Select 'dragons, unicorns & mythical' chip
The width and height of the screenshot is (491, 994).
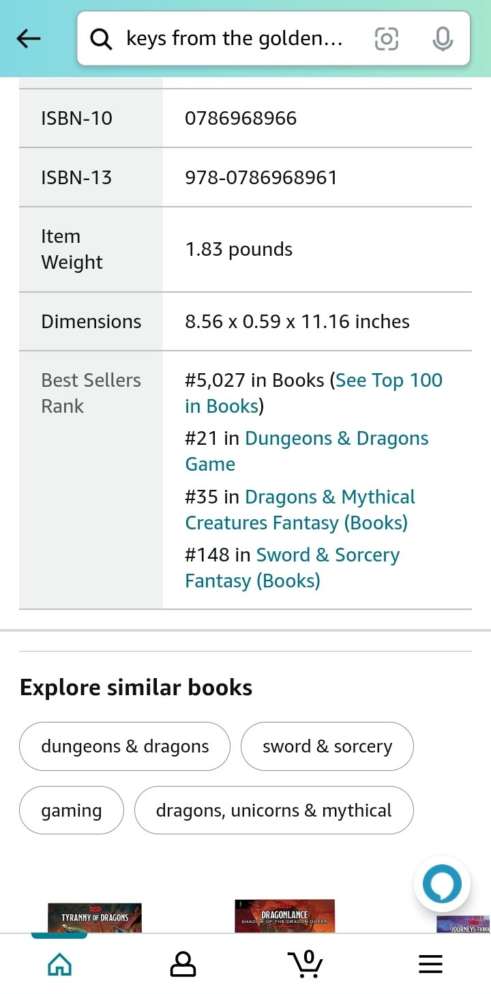click(273, 810)
